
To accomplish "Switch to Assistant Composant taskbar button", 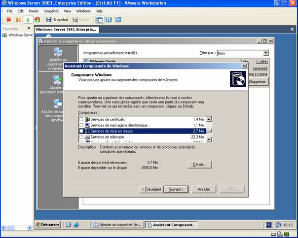I will (171, 225).
